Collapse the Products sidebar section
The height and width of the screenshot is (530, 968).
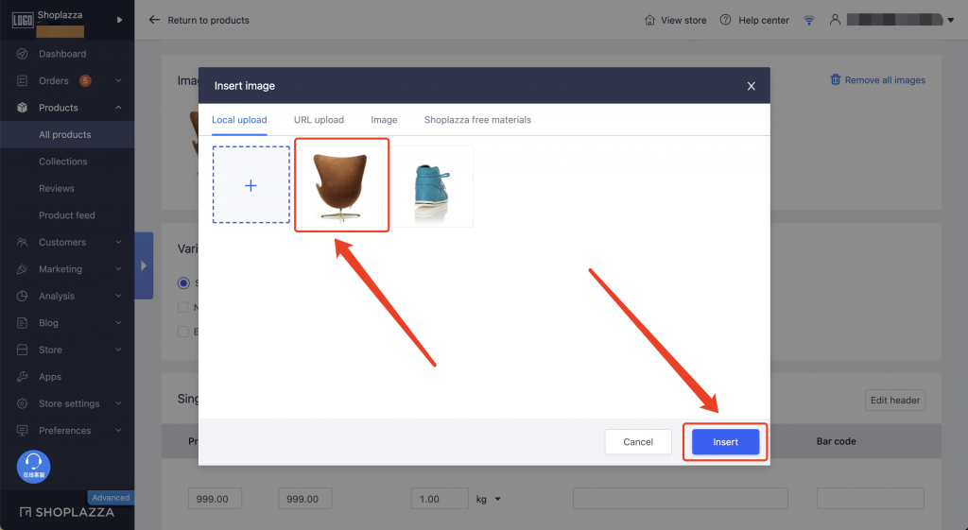click(x=118, y=108)
